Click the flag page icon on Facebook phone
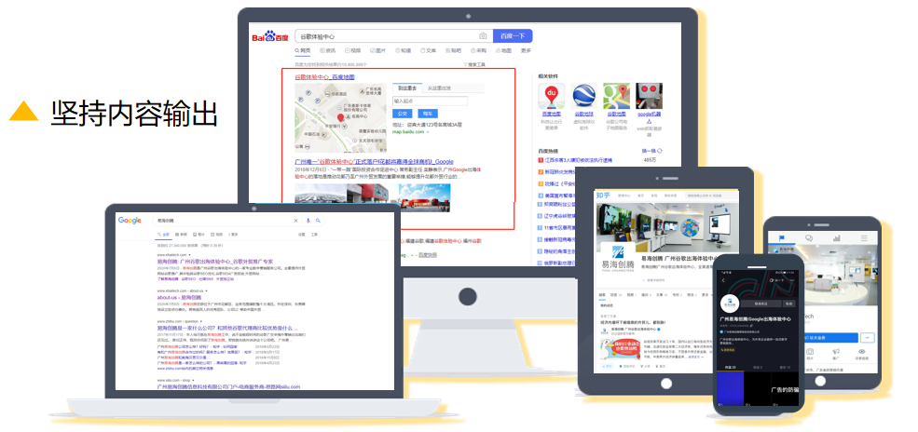This screenshot has width=918, height=432. 781,238
